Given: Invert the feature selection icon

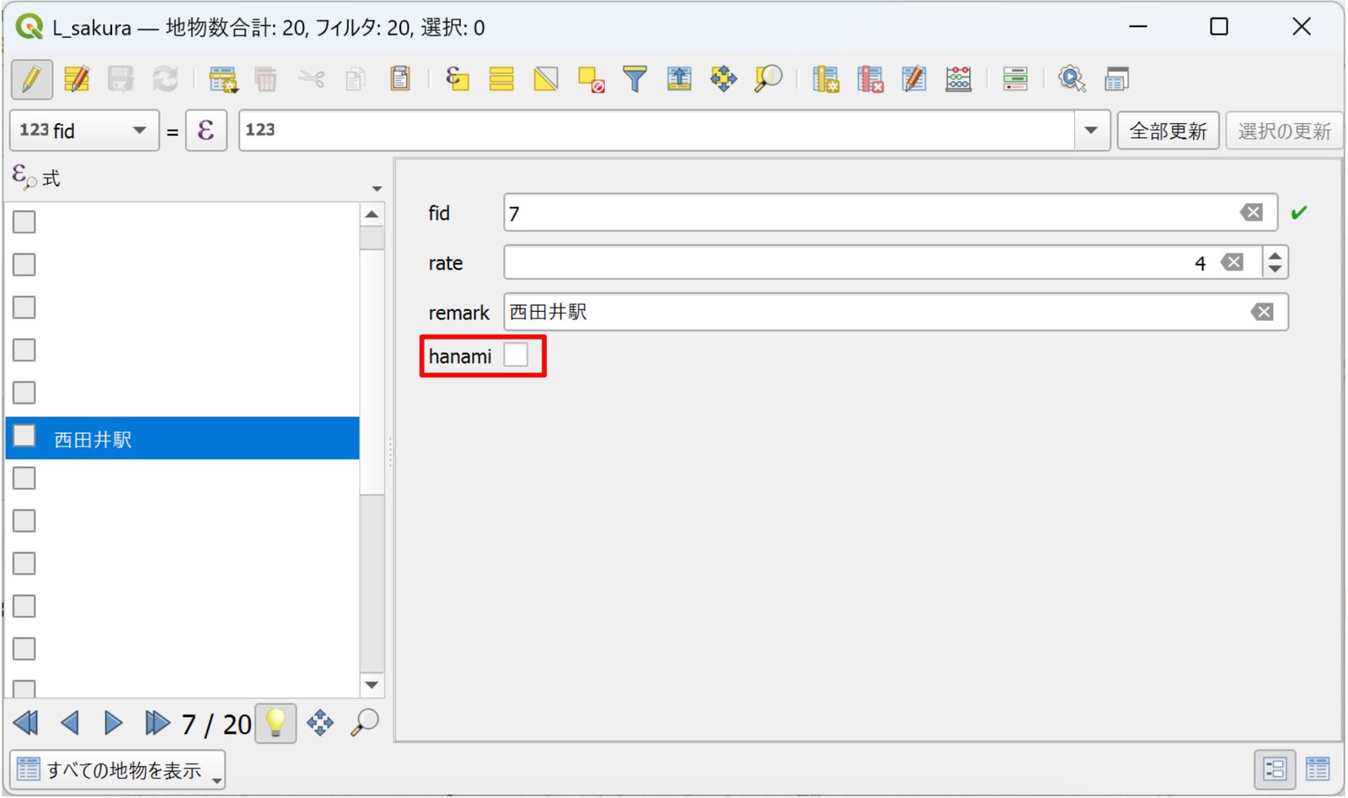Looking at the screenshot, I should click(546, 80).
